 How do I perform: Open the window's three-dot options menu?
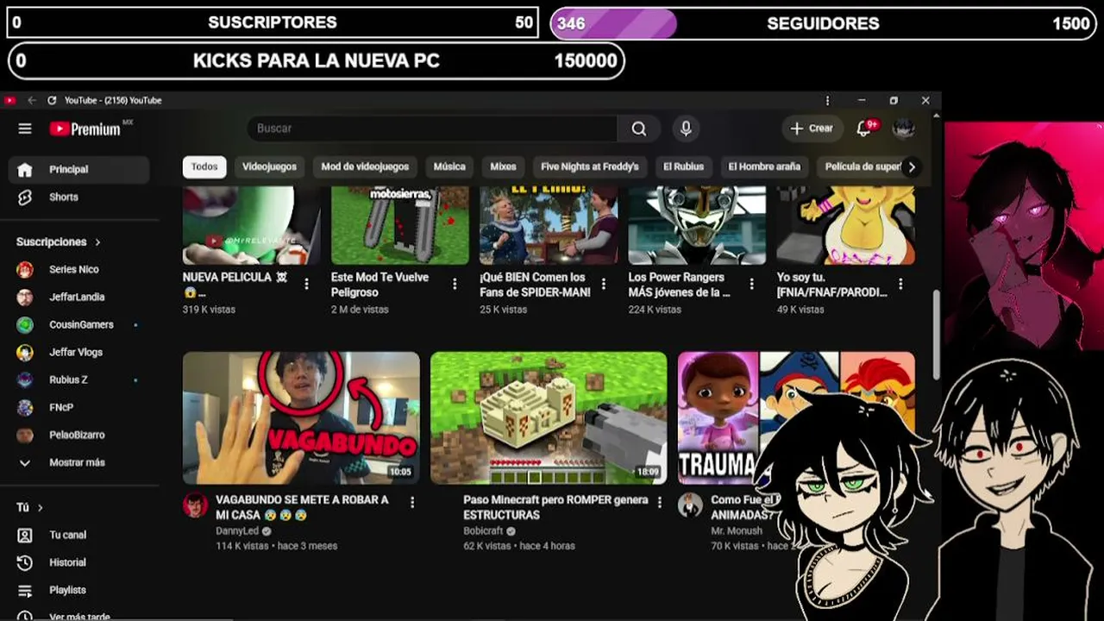827,100
